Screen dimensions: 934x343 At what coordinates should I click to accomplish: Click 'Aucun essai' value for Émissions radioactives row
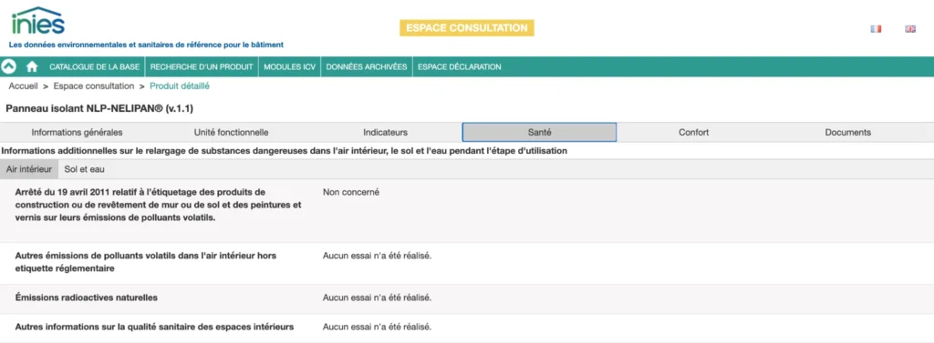pyautogui.click(x=377, y=298)
